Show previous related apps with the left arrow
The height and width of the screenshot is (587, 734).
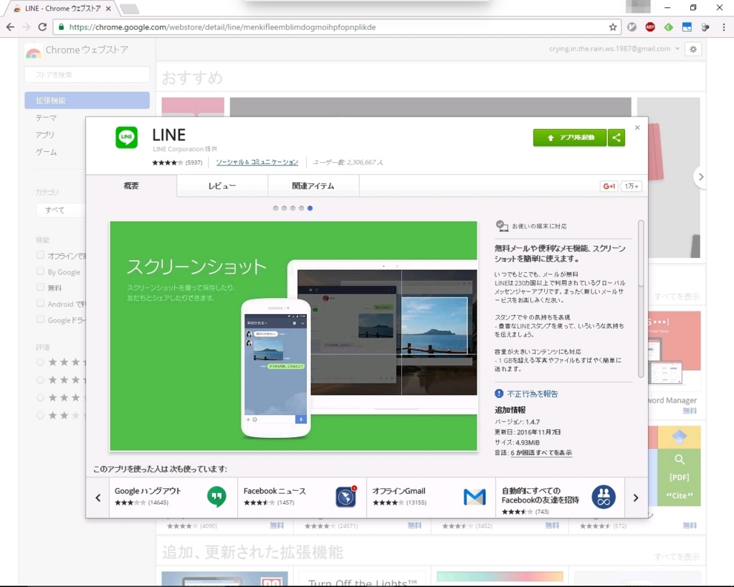click(x=97, y=497)
